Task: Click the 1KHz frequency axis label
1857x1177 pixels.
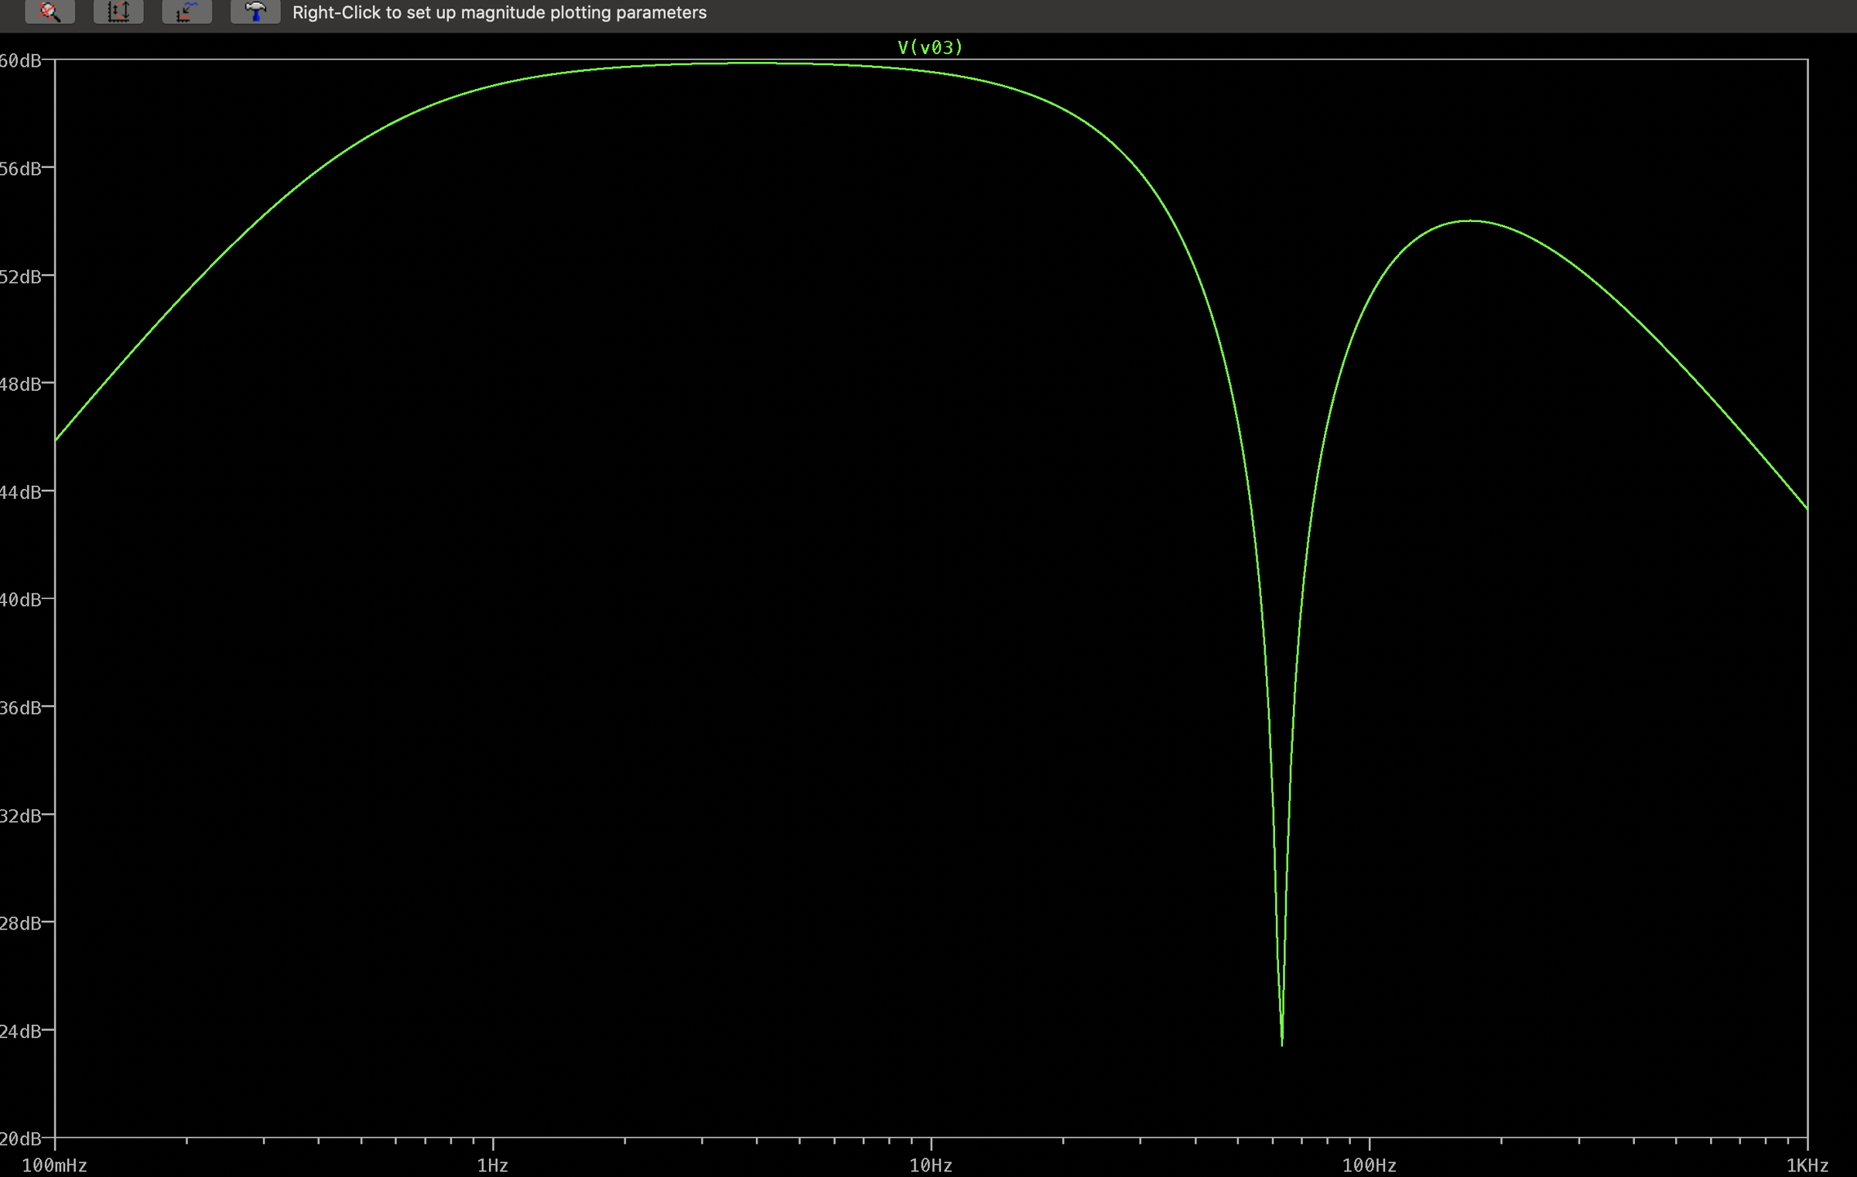Action: tap(1807, 1165)
